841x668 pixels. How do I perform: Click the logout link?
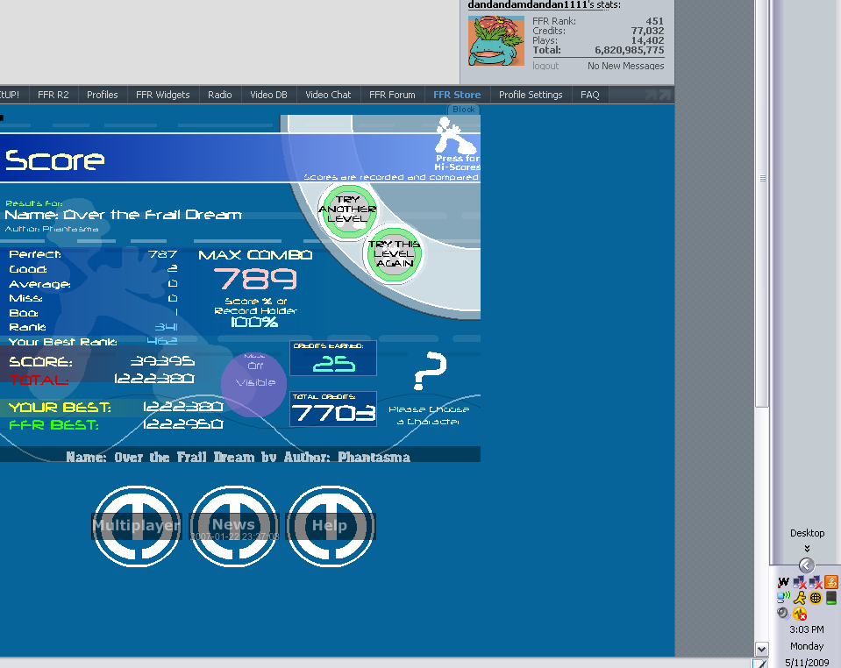coord(545,66)
